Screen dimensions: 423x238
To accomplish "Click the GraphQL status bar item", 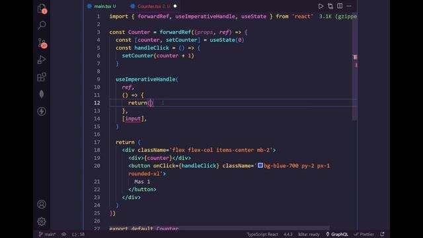I will tap(337, 234).
